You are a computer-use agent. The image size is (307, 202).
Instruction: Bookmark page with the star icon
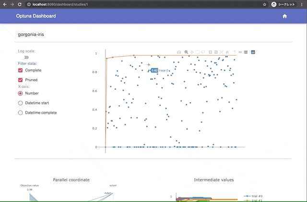pos(264,4)
